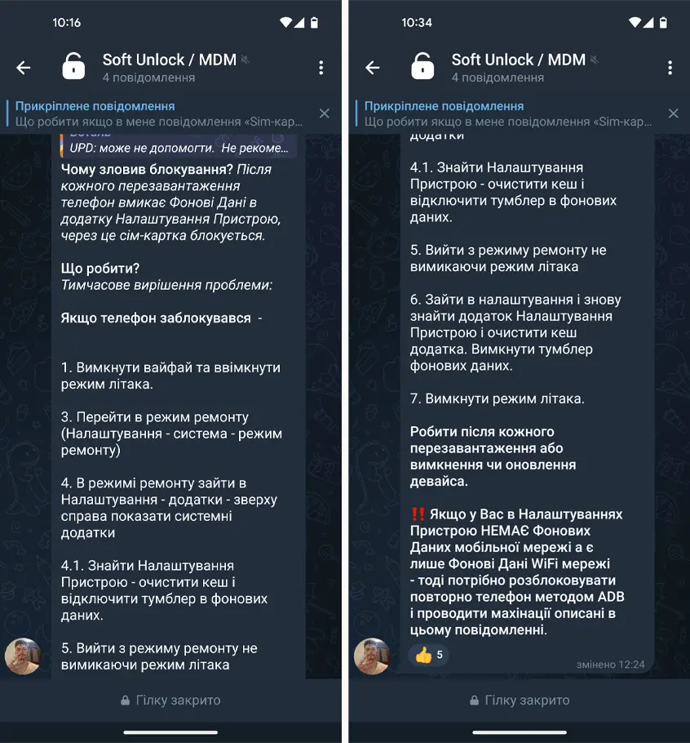Tap the thumbs-up reaction showing 5
This screenshot has width=690, height=743.
click(427, 655)
